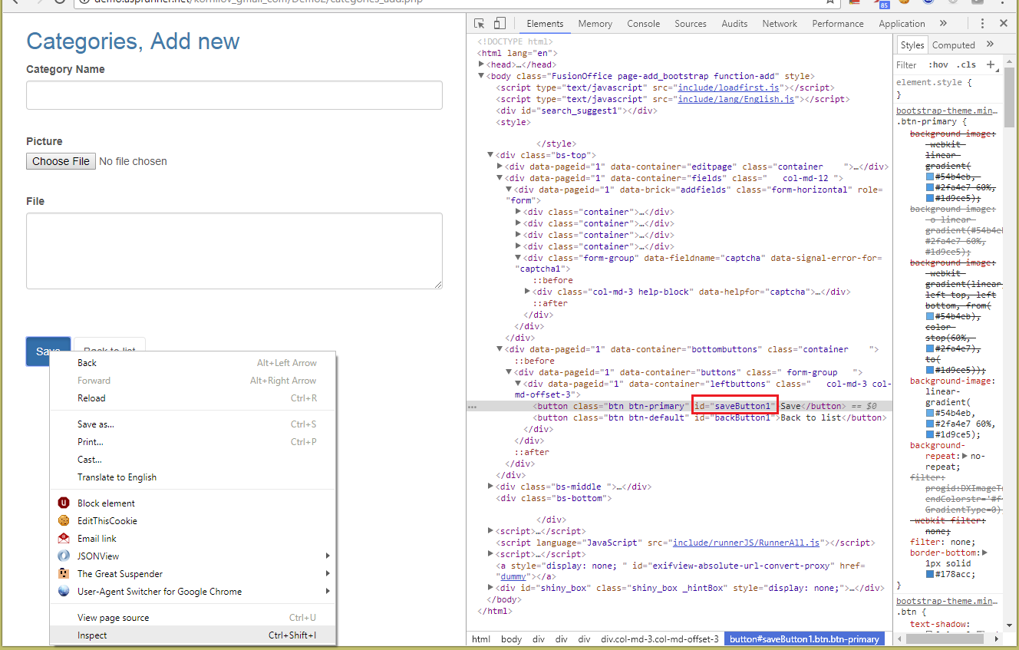Screen dimensions: 1019x650
Task: Open the DevTools three-dot customization menu
Action: coord(983,24)
